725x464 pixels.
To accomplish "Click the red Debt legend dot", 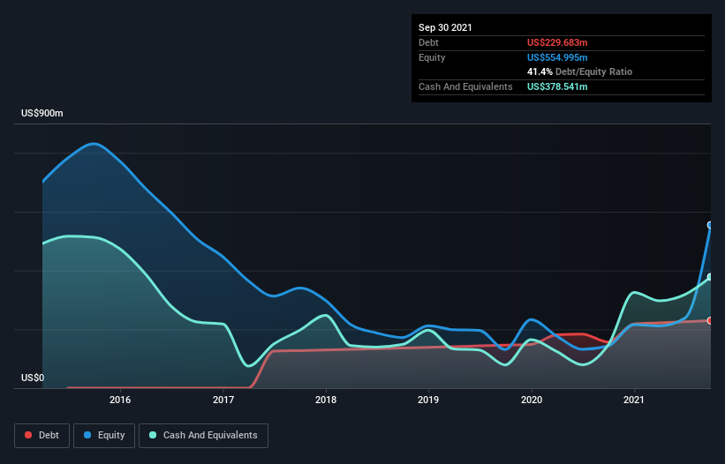I will coord(28,435).
